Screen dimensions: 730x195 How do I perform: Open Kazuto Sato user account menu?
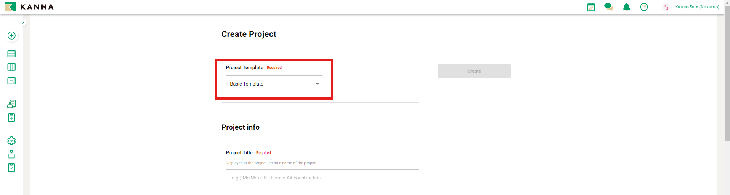(x=697, y=7)
